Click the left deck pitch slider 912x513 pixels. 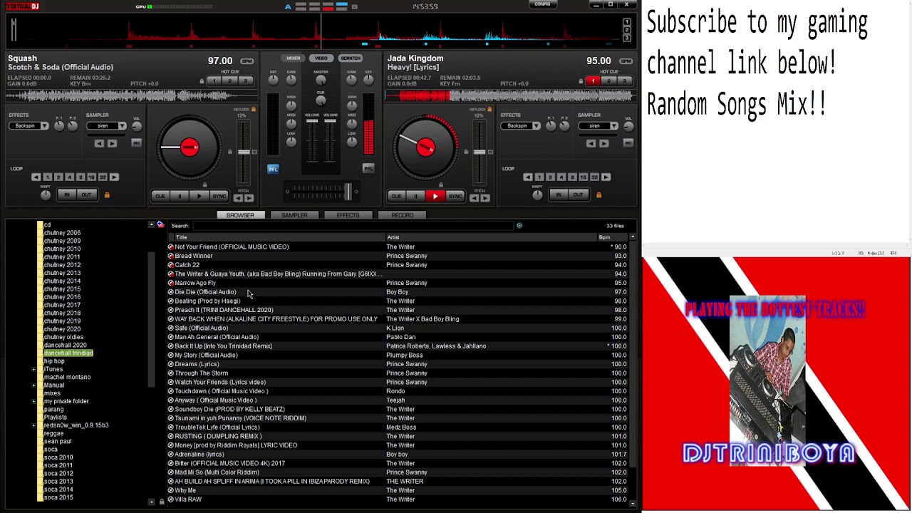tap(244, 152)
